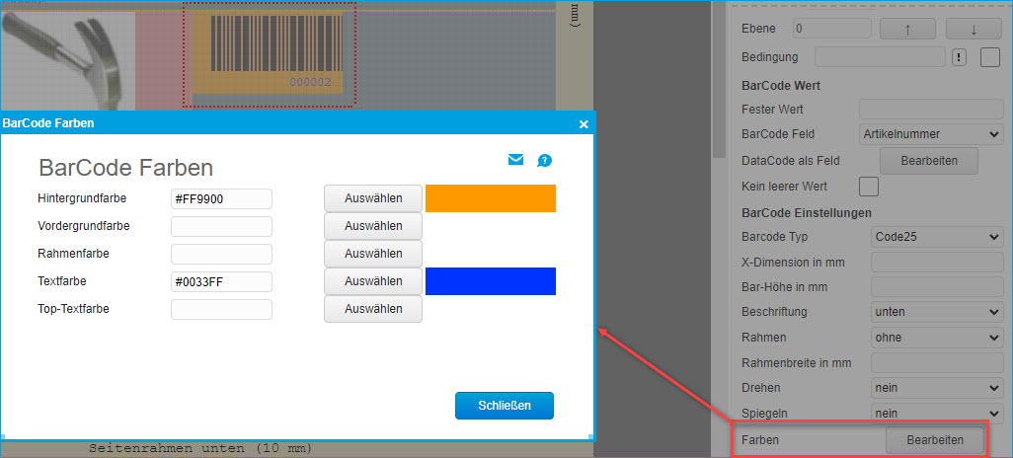Click the blue Textfarbe color swatch
This screenshot has width=1013, height=458.
pos(490,281)
